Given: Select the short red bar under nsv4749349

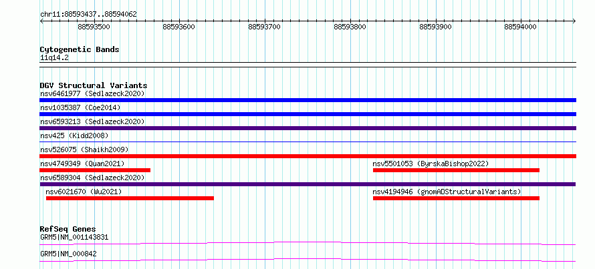Looking at the screenshot, I should (95, 170).
